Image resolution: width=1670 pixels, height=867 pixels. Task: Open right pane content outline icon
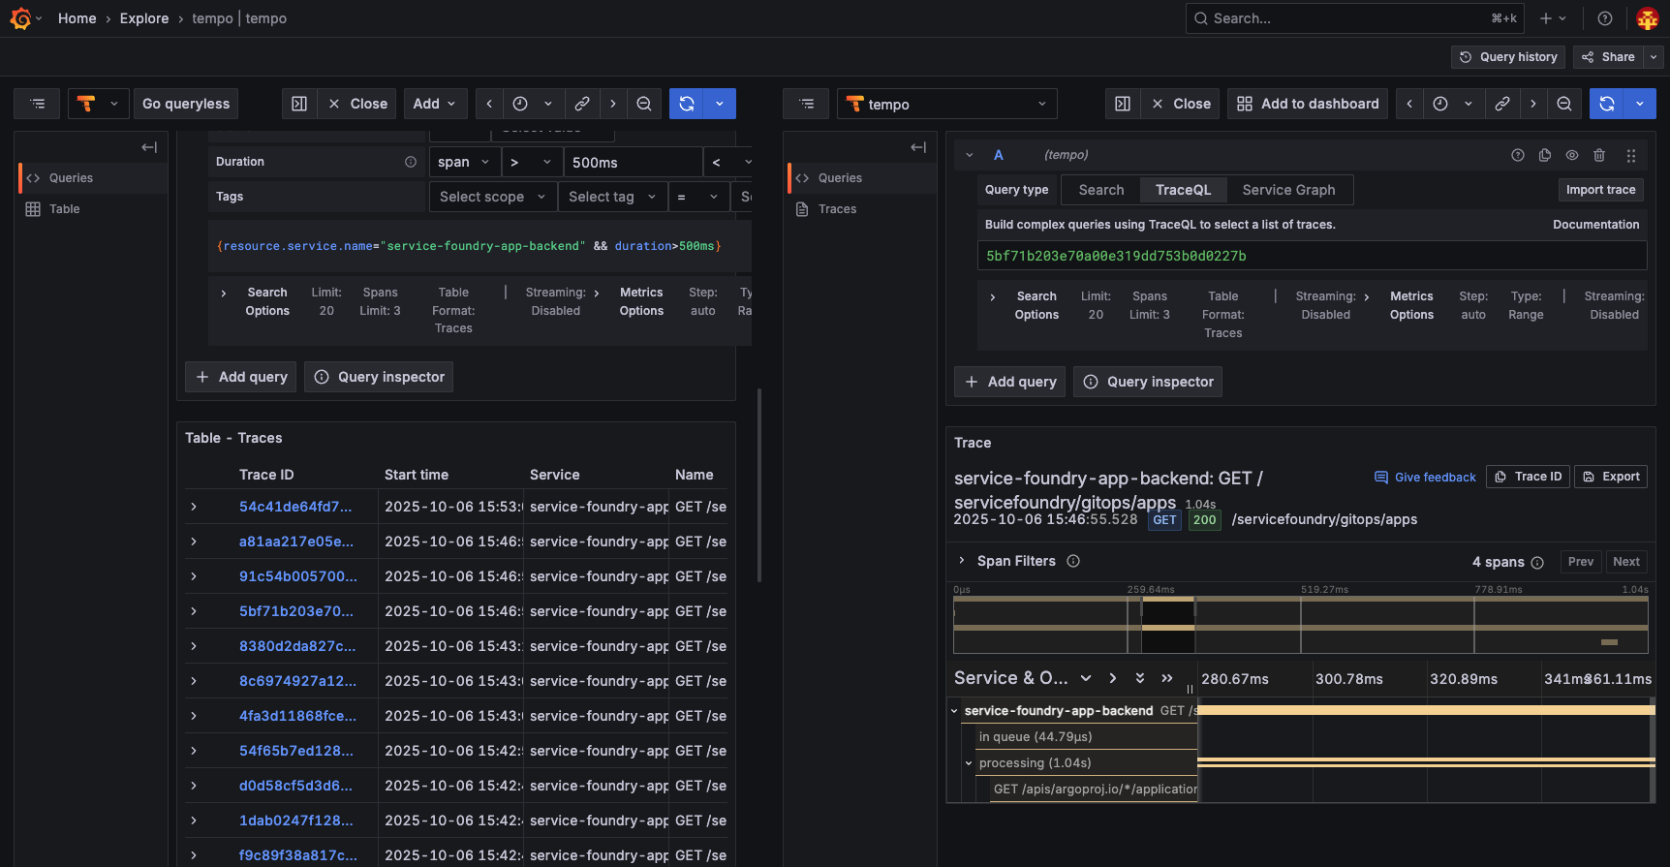click(806, 104)
